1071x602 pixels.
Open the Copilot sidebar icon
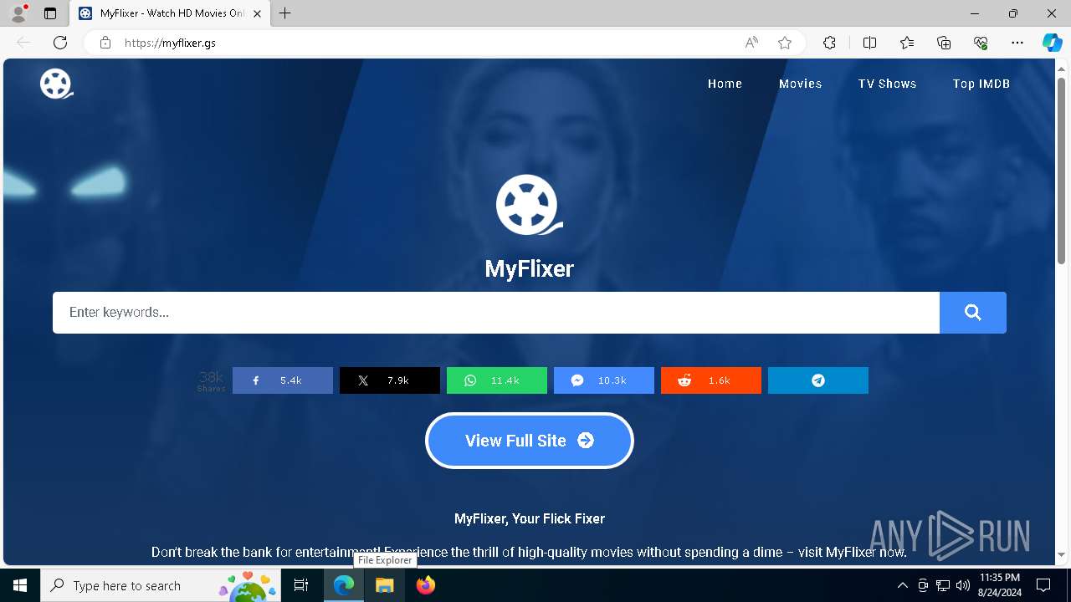[x=1053, y=43]
